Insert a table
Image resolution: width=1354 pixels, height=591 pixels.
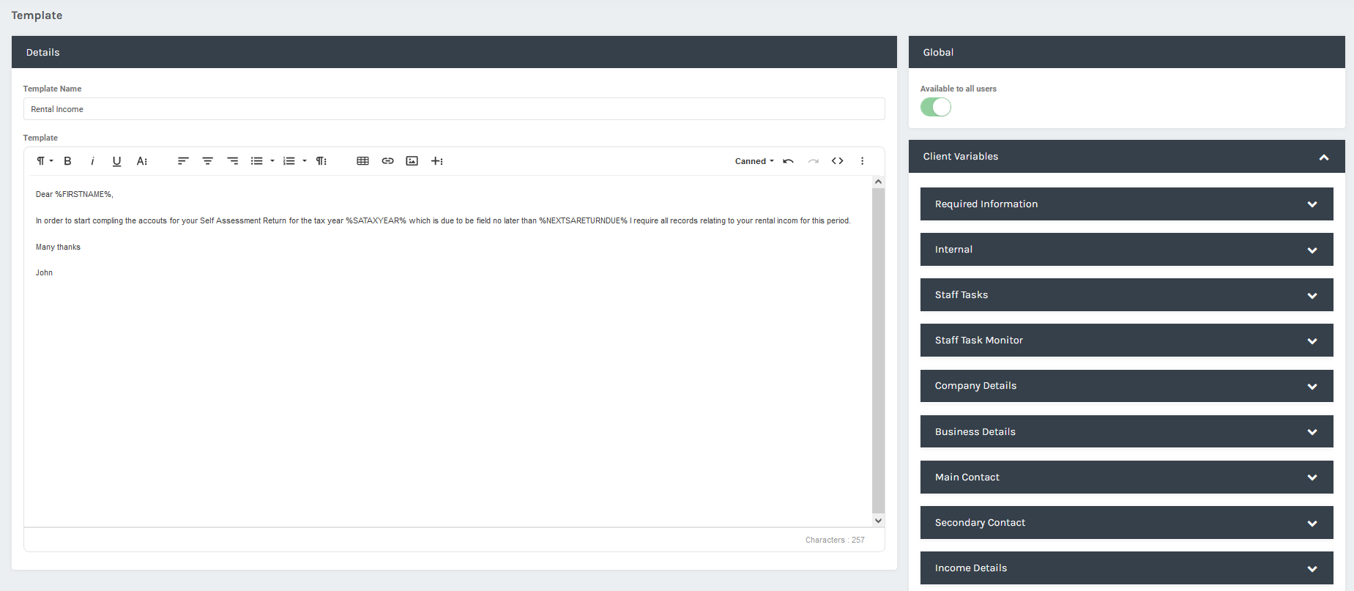tap(362, 161)
